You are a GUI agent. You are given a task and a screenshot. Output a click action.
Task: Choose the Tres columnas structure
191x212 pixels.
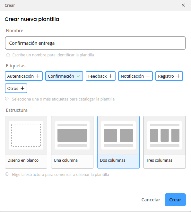coord(165,142)
